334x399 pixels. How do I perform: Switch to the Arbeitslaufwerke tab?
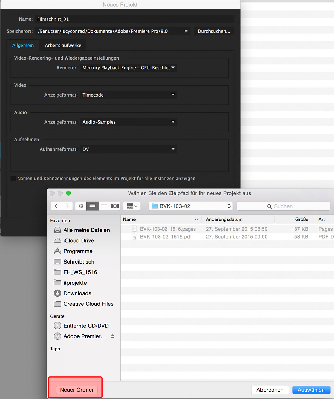63,46
